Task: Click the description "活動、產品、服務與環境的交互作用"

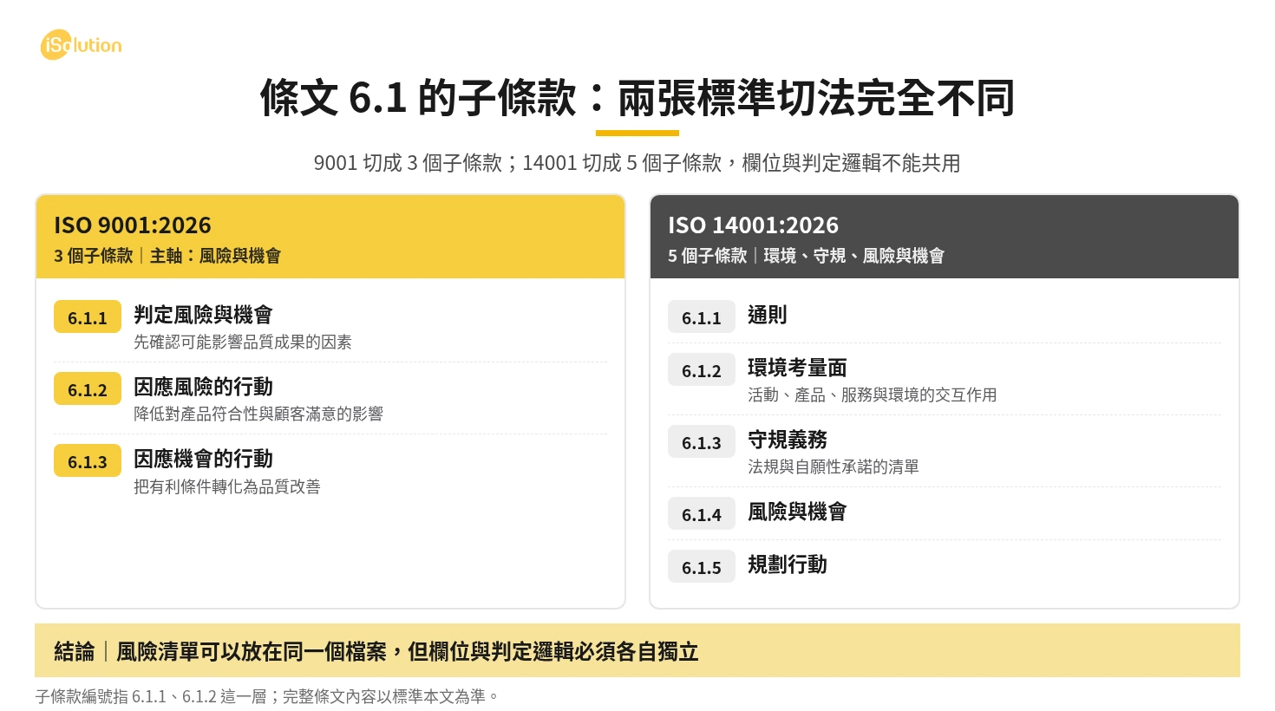Action: pyautogui.click(x=873, y=395)
